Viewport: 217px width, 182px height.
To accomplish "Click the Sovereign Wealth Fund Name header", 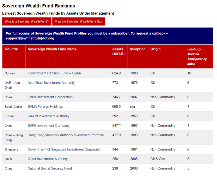I will click(x=52, y=49).
